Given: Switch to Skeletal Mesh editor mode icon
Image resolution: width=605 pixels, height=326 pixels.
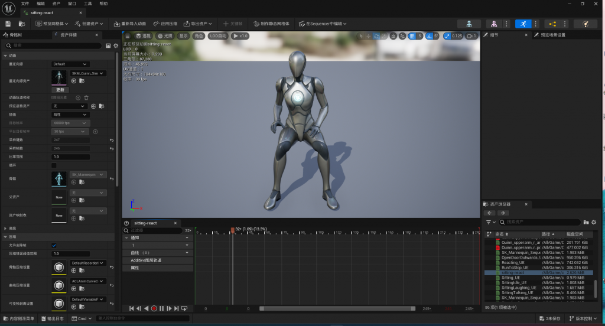Looking at the screenshot, I should [494, 24].
